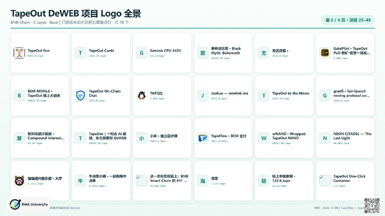Click the "Joshua — mmlink.me" title
The height and width of the screenshot is (216, 385).
[230, 93]
